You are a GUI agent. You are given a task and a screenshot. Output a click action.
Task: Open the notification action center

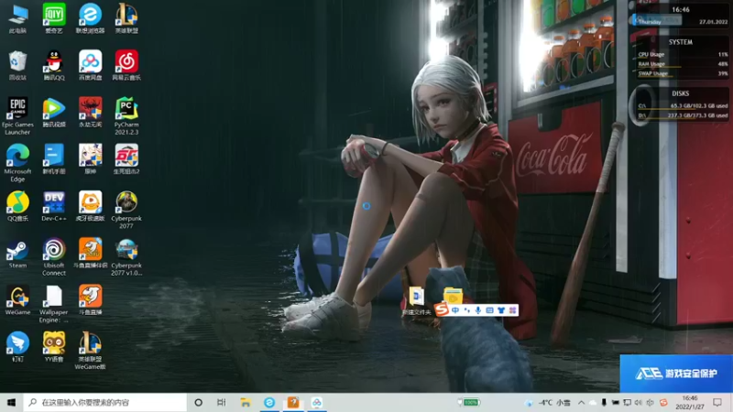717,402
